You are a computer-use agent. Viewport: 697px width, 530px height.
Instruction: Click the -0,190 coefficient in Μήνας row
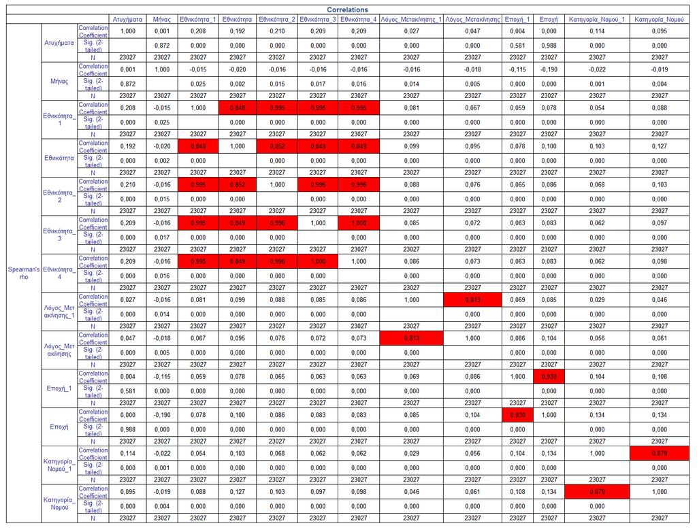(x=549, y=69)
